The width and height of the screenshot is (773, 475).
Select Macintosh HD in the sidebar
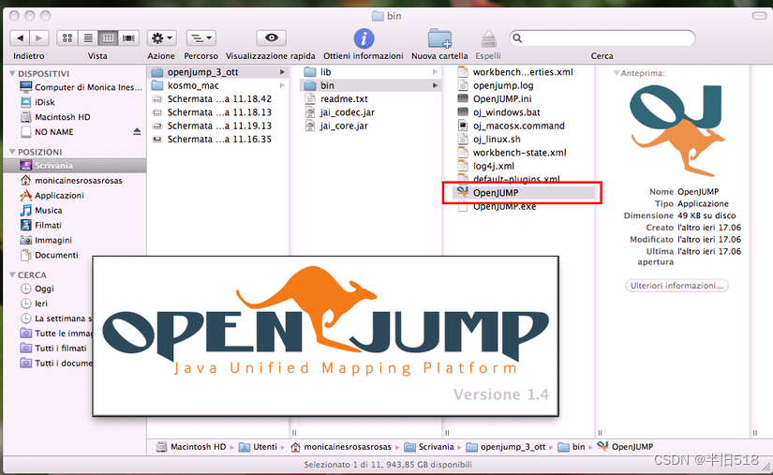(55, 117)
